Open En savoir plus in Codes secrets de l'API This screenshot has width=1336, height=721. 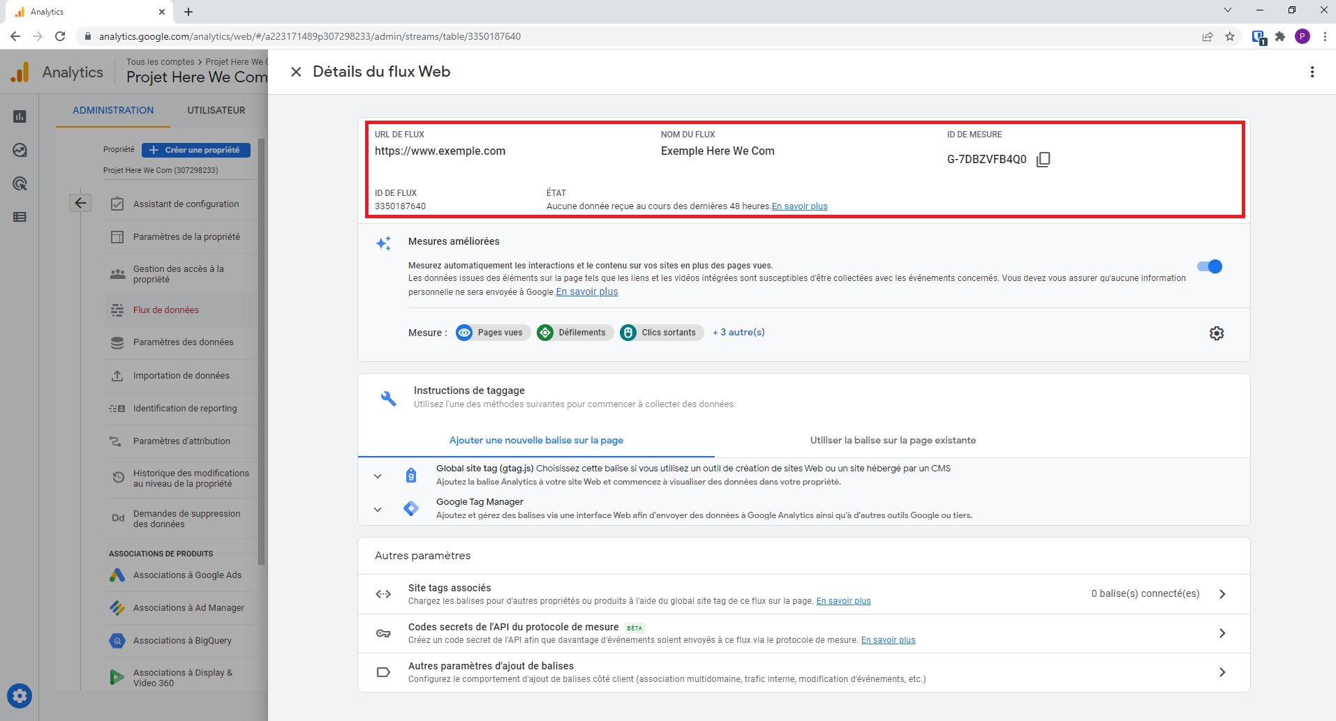888,640
